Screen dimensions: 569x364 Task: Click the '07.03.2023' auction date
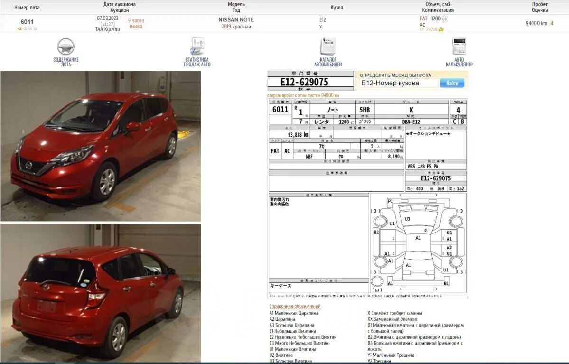pyautogui.click(x=107, y=18)
